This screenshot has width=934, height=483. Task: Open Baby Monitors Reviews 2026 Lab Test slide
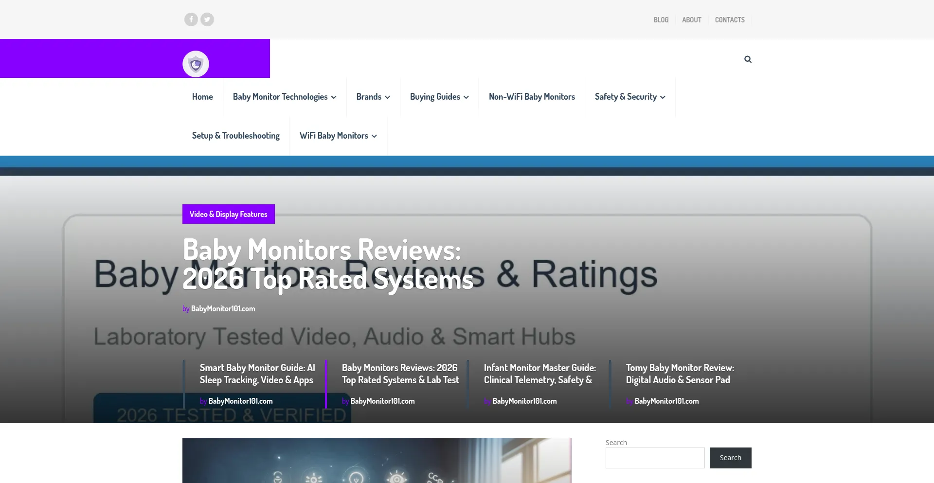click(400, 374)
